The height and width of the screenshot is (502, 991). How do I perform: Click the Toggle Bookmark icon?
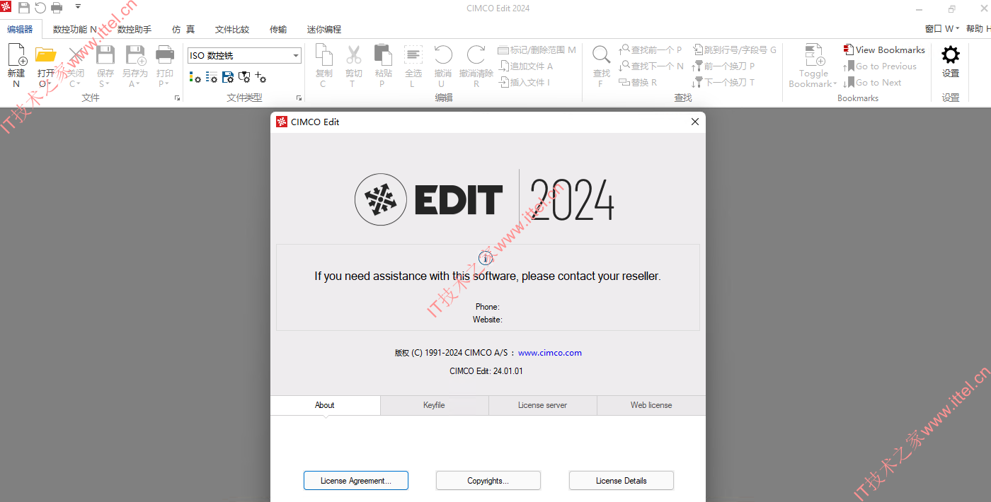click(x=814, y=55)
